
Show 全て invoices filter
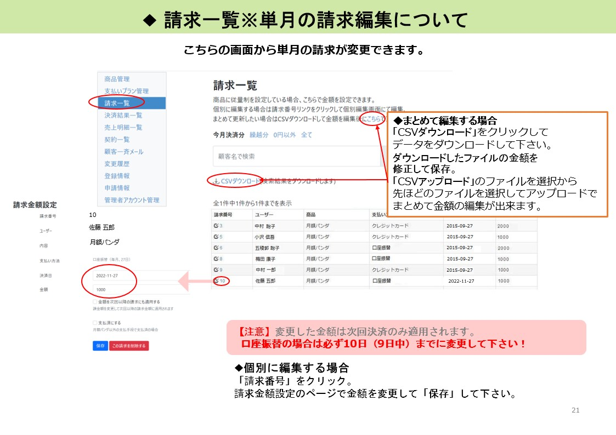click(307, 135)
